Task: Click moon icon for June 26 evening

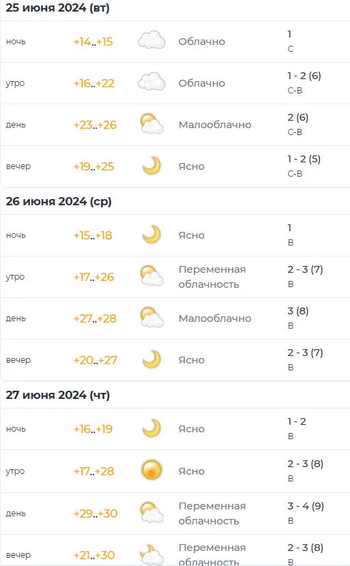Action: tap(151, 359)
